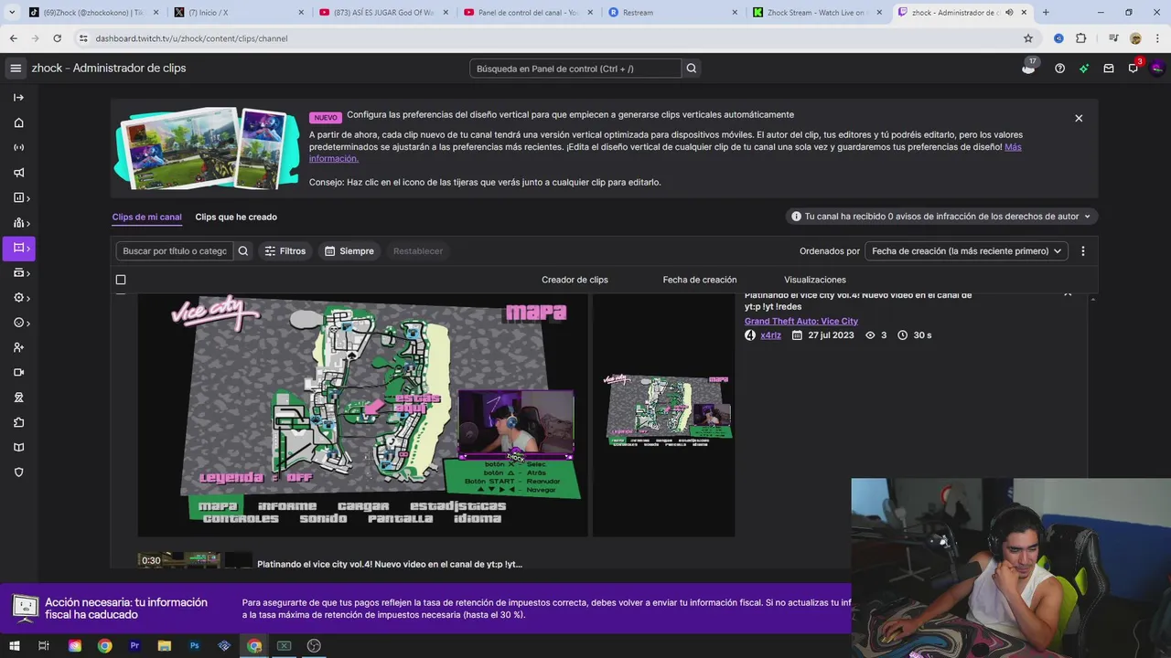
Task: Open Photoshop from the taskbar
Action: coord(194,646)
